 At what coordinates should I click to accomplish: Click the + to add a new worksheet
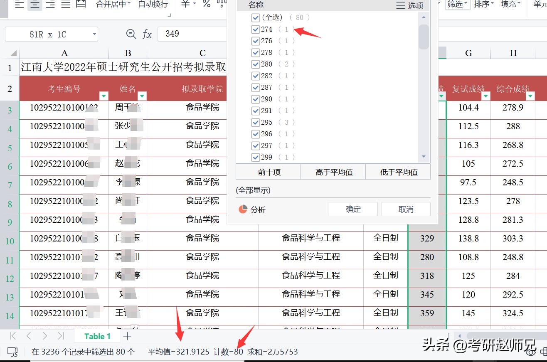pos(127,336)
